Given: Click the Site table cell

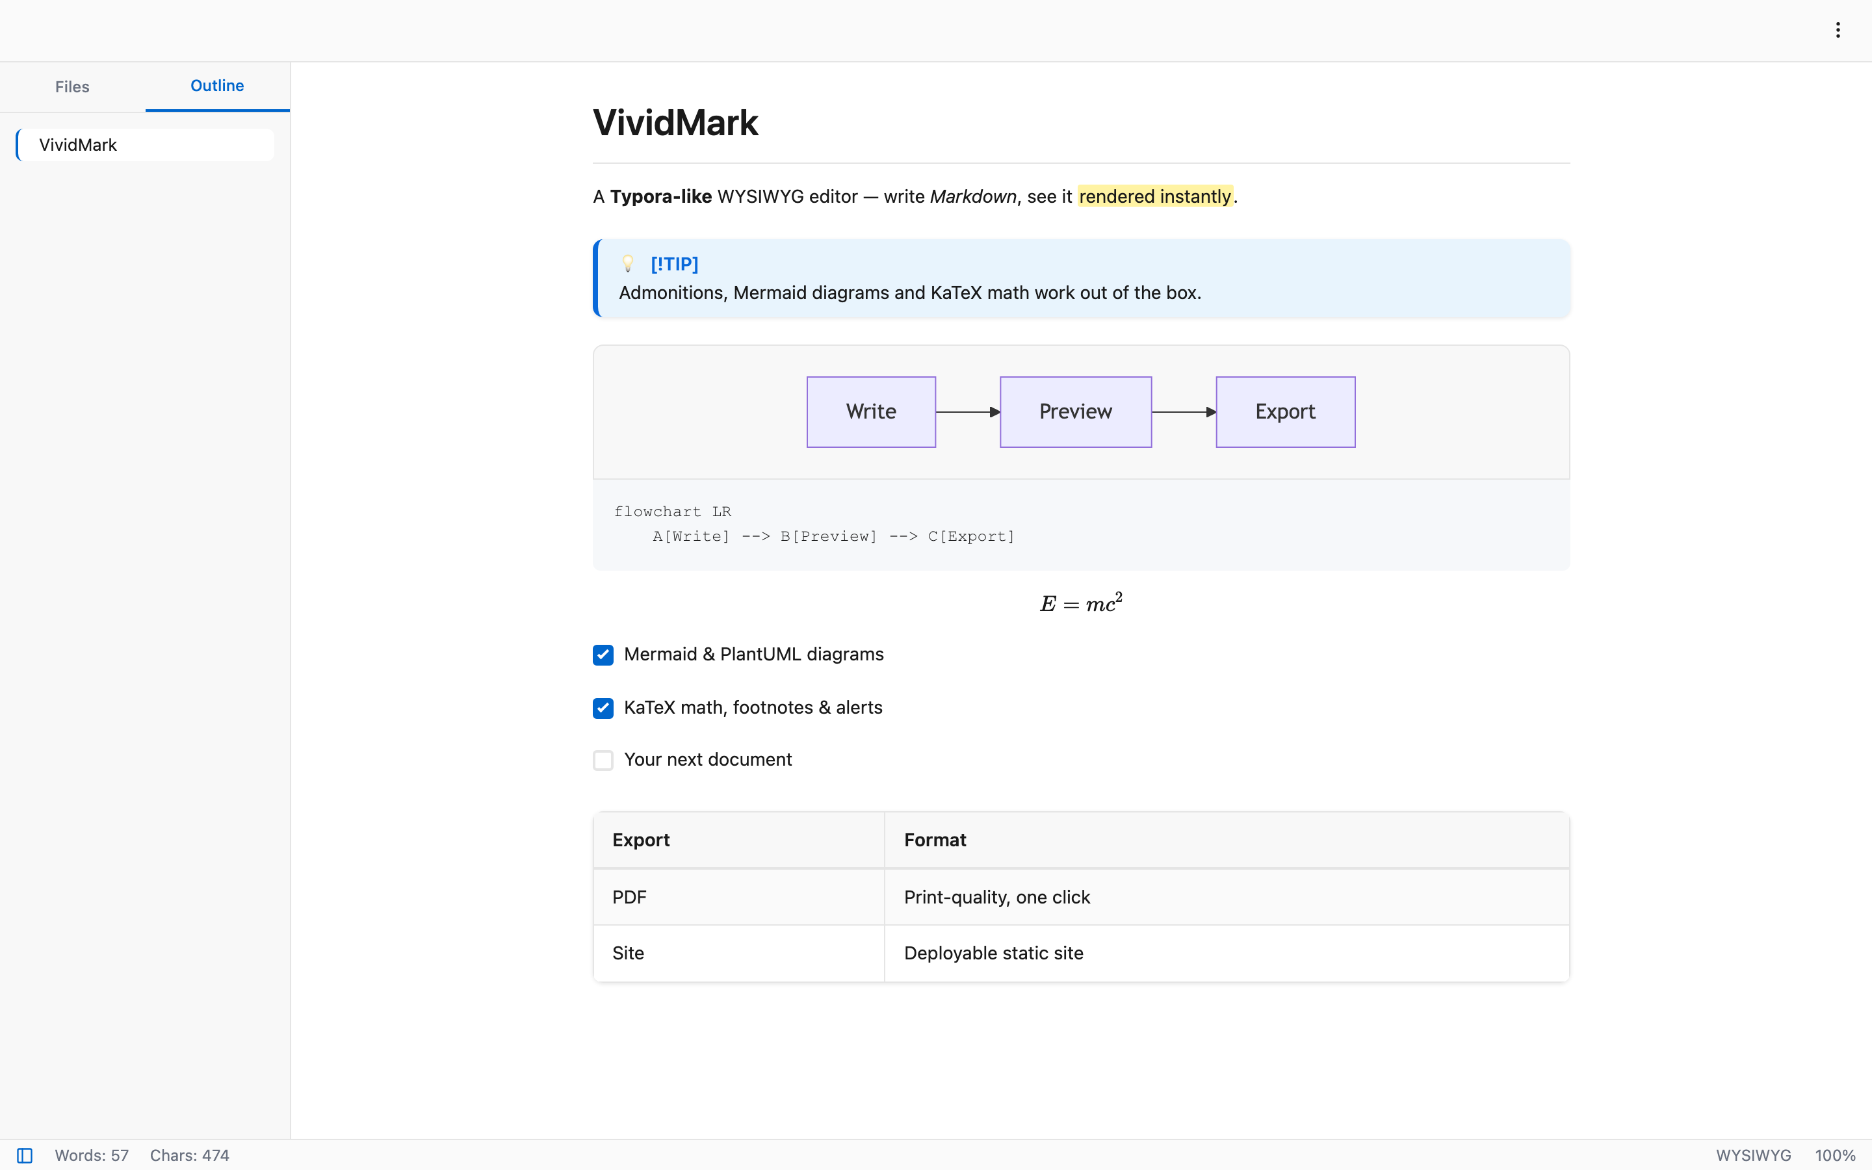Looking at the screenshot, I should [739, 954].
